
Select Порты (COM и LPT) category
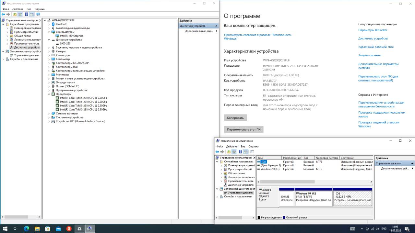67,86
